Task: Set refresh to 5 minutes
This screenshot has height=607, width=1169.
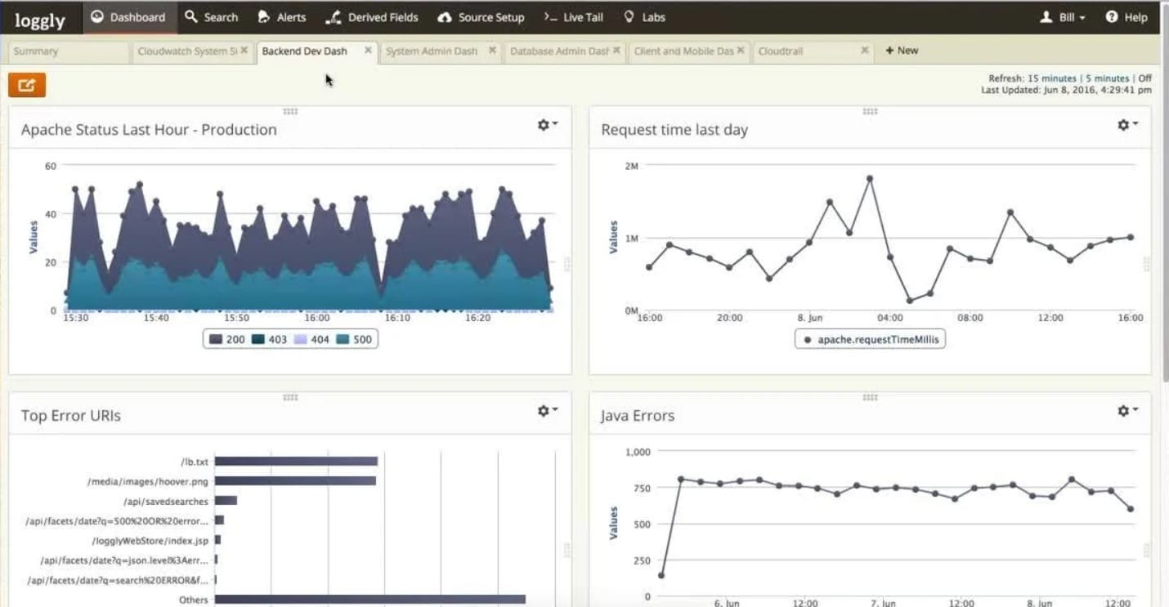Action: (x=1108, y=78)
